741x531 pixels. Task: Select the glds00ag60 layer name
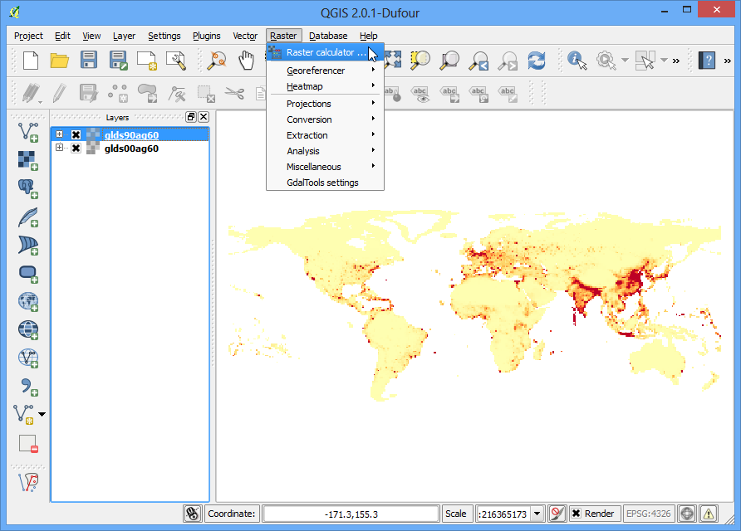pyautogui.click(x=131, y=149)
